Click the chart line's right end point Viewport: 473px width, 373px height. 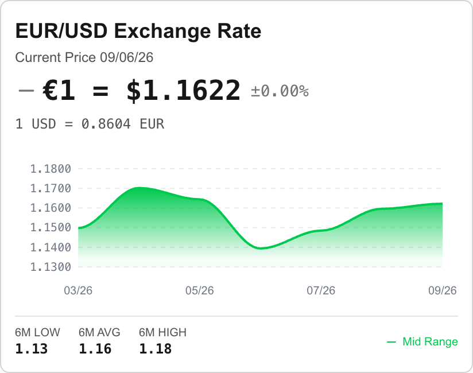pyautogui.click(x=442, y=204)
